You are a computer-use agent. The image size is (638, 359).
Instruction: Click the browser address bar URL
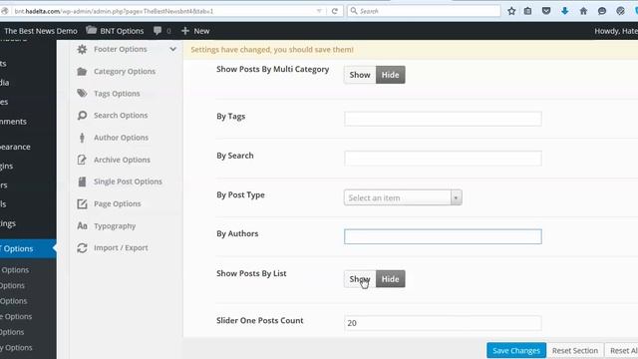tap(114, 11)
